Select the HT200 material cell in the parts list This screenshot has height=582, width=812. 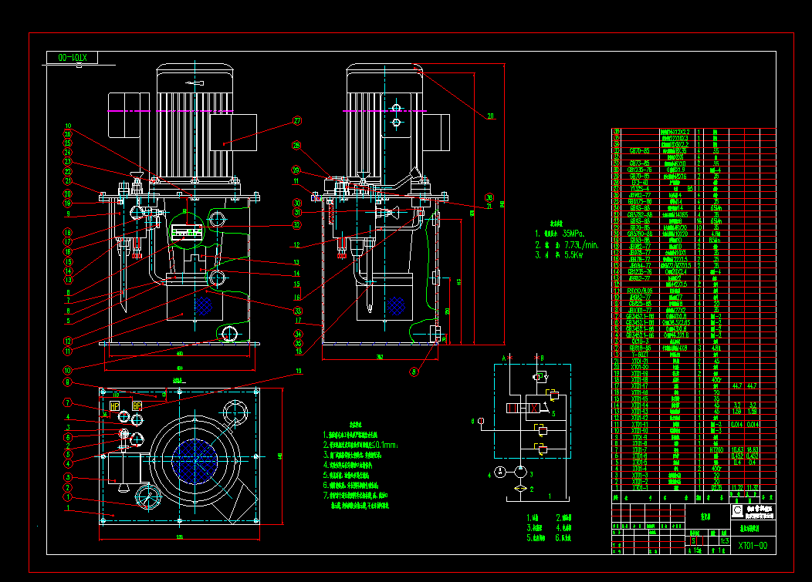pyautogui.click(x=716, y=450)
